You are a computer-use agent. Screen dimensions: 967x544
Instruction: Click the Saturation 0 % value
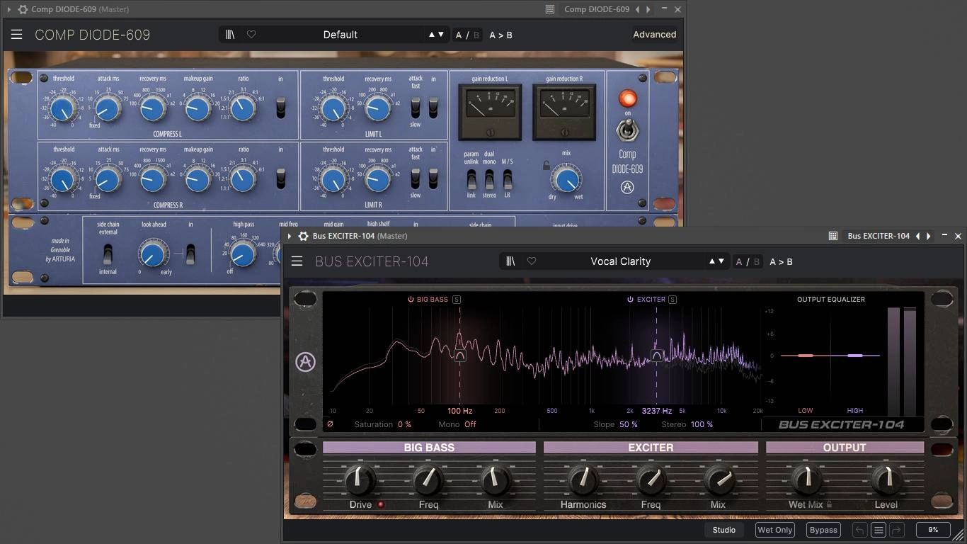point(404,424)
